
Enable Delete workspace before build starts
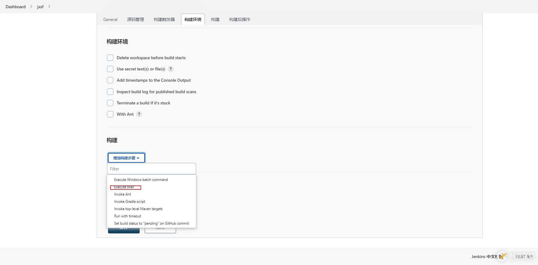[x=110, y=58]
